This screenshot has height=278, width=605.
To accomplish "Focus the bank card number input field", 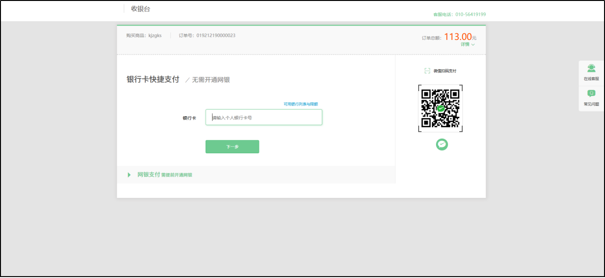I will click(264, 117).
